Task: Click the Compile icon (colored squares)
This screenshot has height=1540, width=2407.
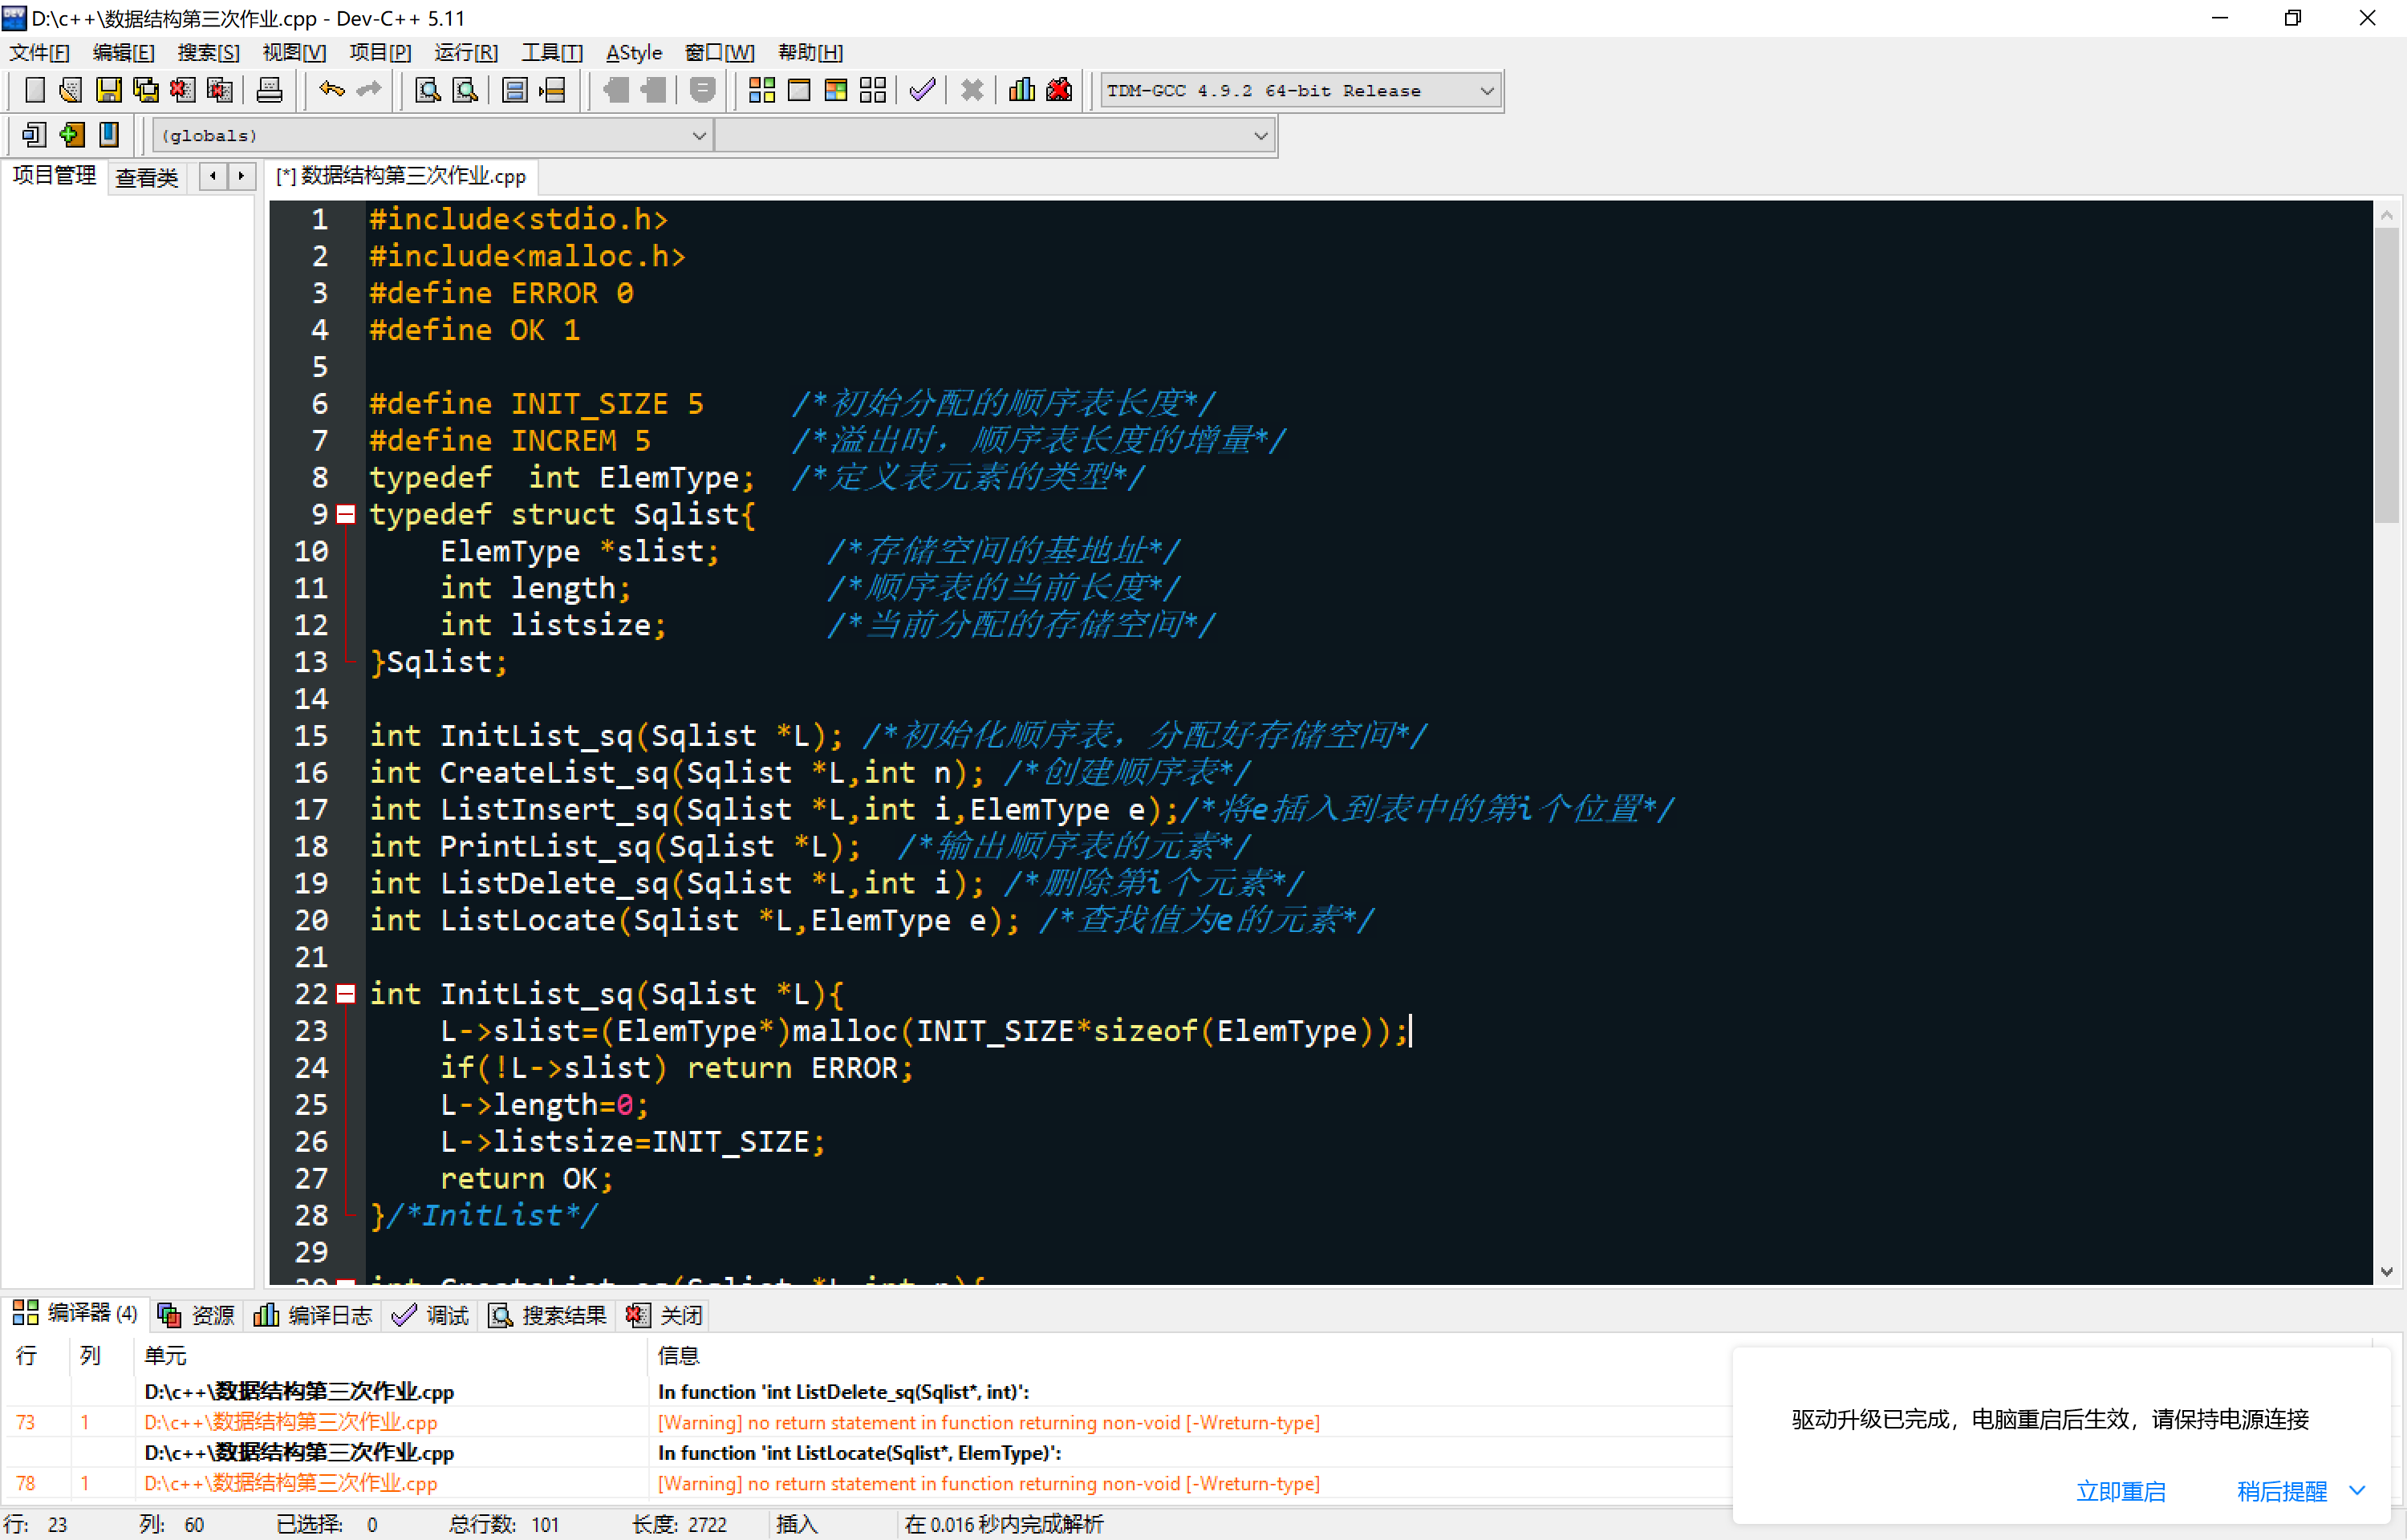Action: [762, 91]
